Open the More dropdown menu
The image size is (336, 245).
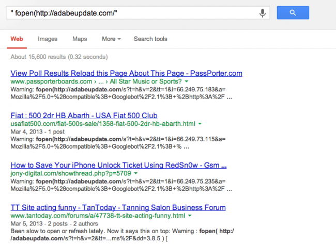tap(111, 39)
